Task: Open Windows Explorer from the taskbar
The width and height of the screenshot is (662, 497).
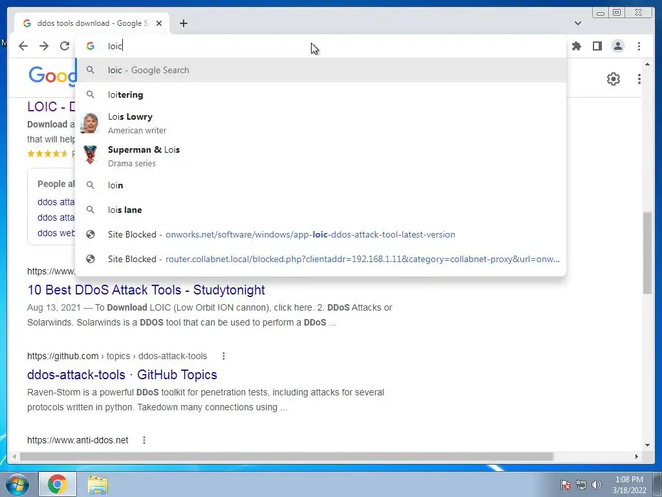Action: pos(98,484)
